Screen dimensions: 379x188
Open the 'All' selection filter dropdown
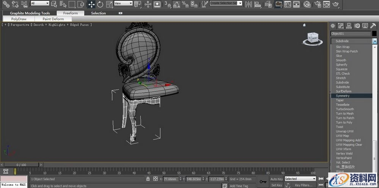tap(40, 3)
